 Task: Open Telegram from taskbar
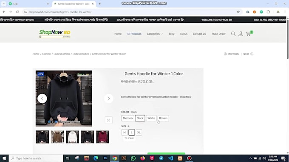point(161,158)
